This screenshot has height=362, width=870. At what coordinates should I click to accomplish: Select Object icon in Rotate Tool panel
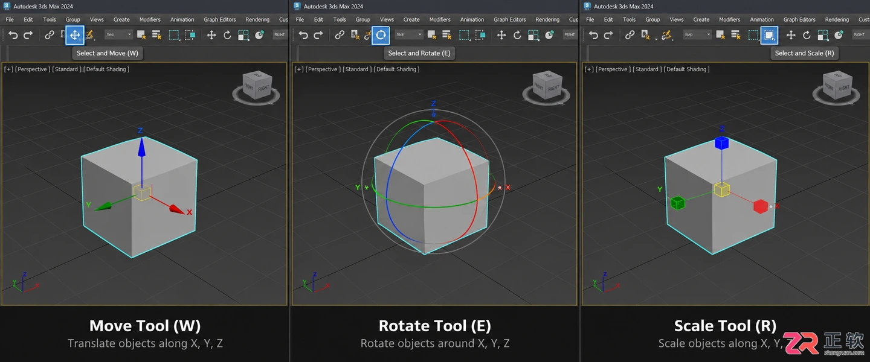pos(432,35)
